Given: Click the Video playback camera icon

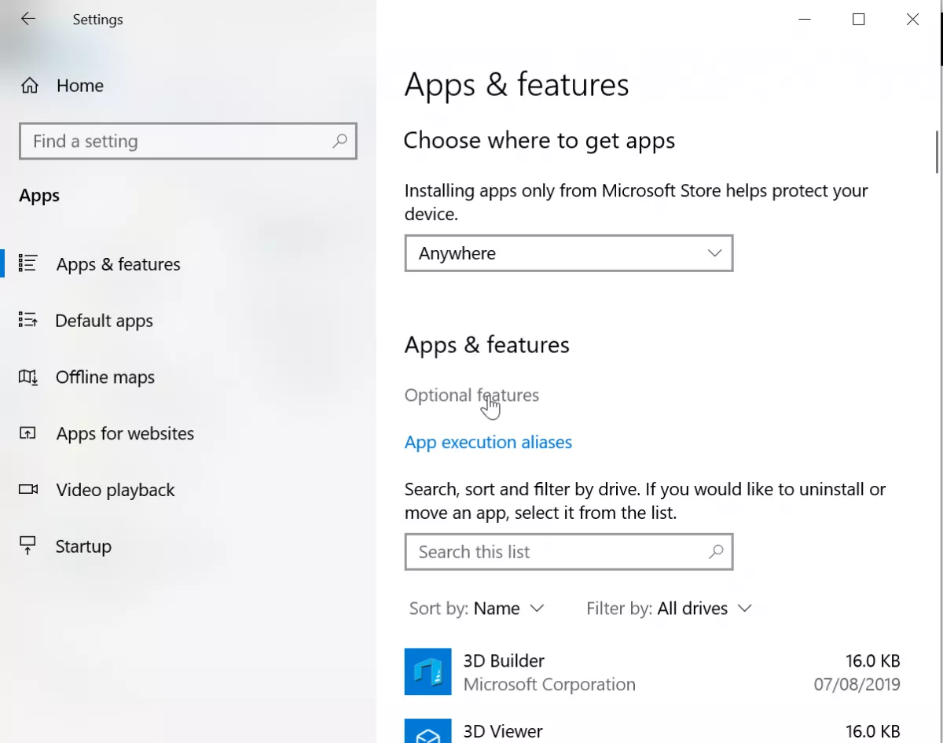Looking at the screenshot, I should coord(28,490).
